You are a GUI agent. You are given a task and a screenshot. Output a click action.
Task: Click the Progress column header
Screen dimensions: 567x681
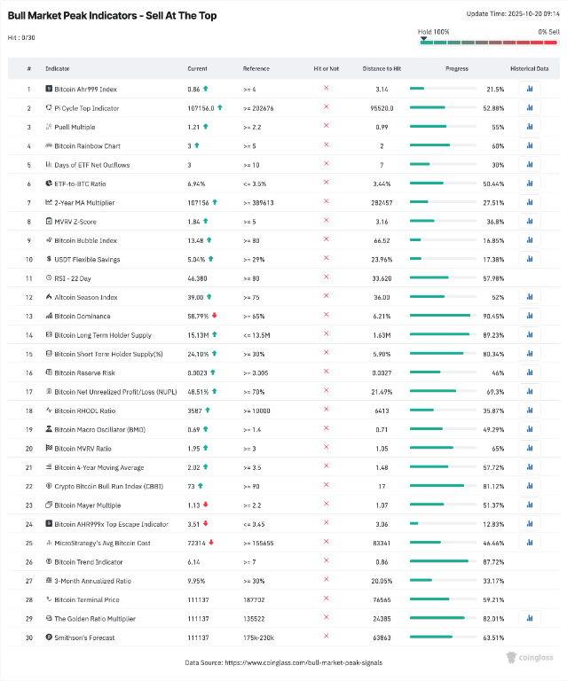(457, 68)
